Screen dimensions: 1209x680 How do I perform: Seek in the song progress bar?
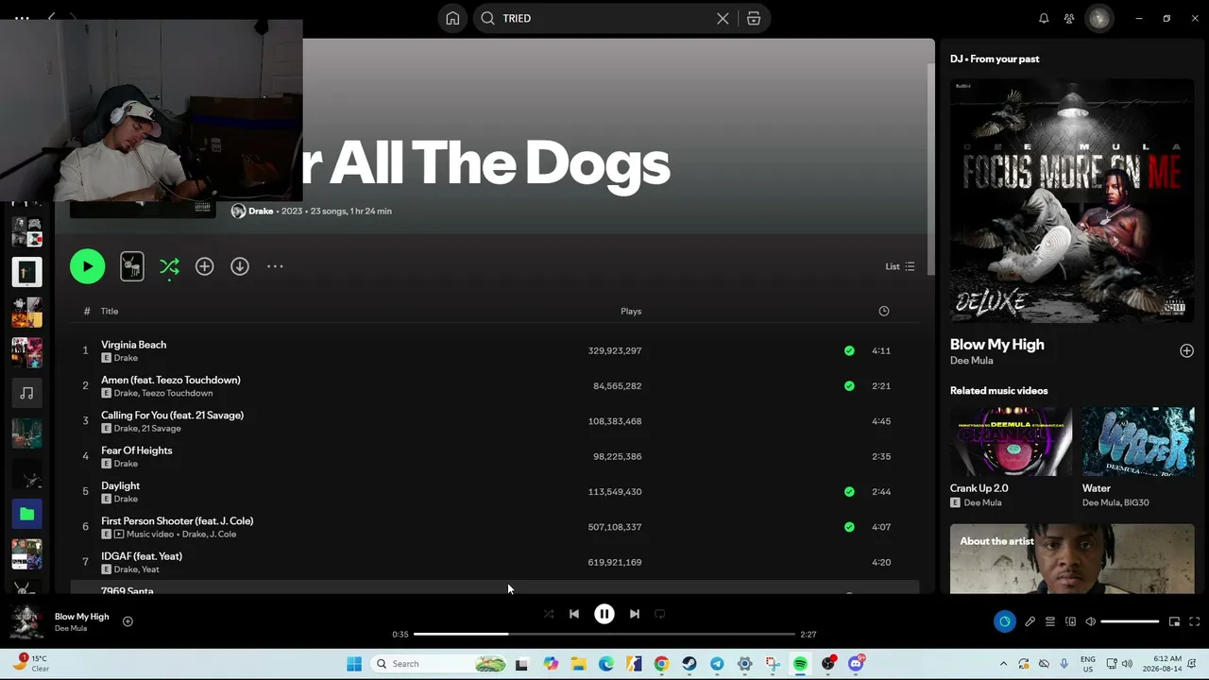(x=604, y=635)
